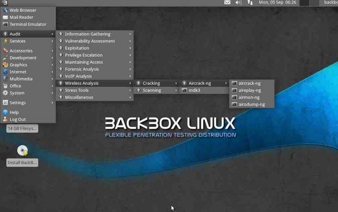The height and width of the screenshot is (212, 338).
Task: Select the Install BackB... desktop label
Action: click(22, 162)
